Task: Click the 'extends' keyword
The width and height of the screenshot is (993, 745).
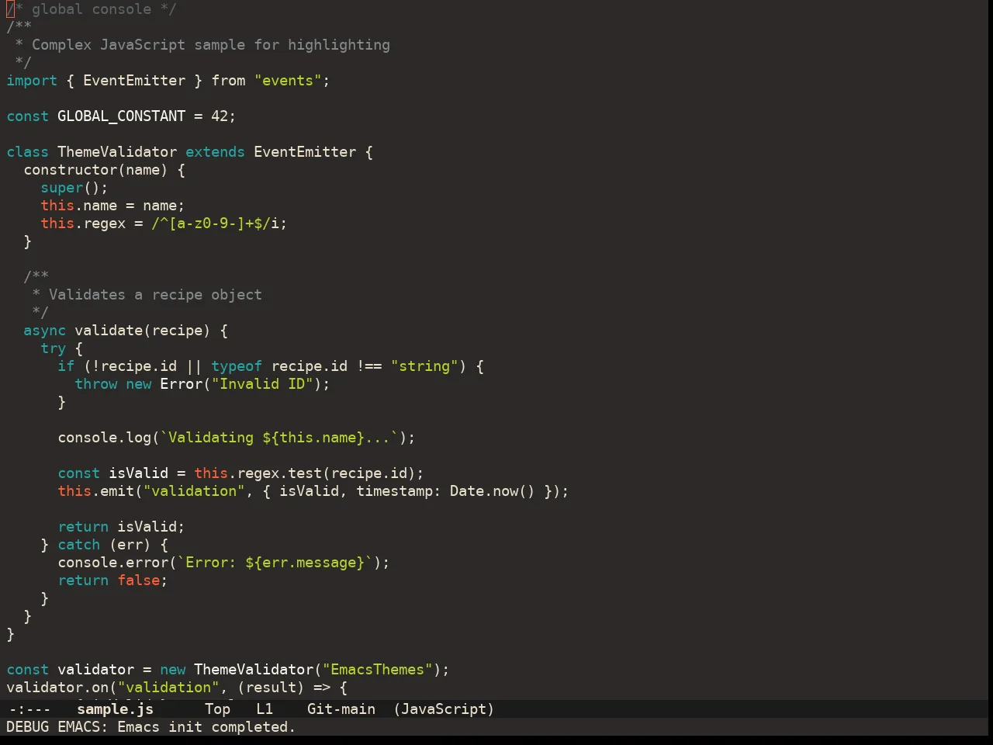Action: [215, 151]
